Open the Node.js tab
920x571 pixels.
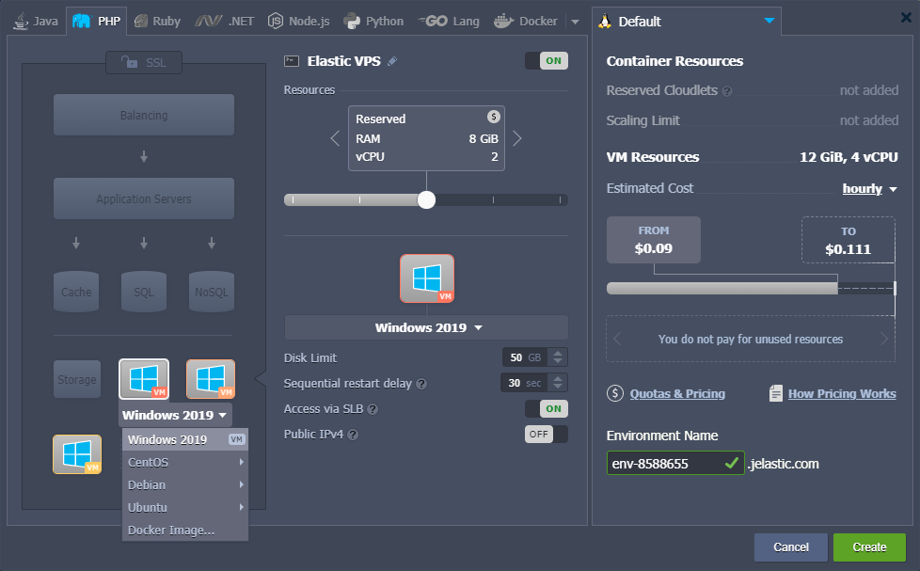[x=298, y=22]
